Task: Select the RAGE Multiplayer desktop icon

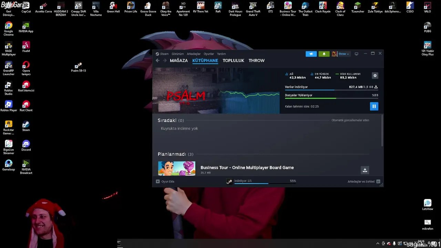Action: (x=9, y=49)
